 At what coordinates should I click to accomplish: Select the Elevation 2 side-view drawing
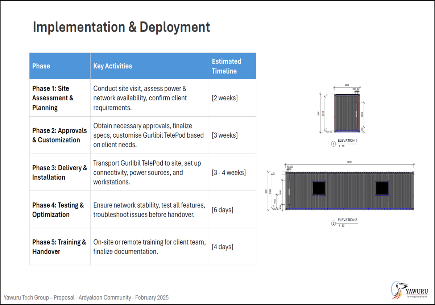click(349, 191)
